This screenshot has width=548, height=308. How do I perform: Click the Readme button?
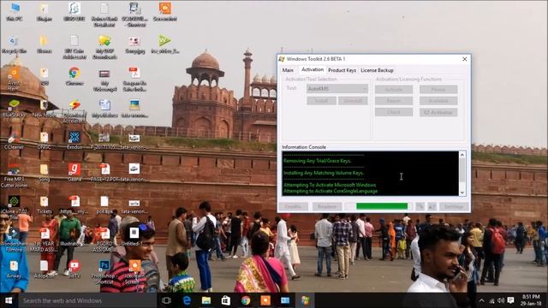click(x=327, y=207)
